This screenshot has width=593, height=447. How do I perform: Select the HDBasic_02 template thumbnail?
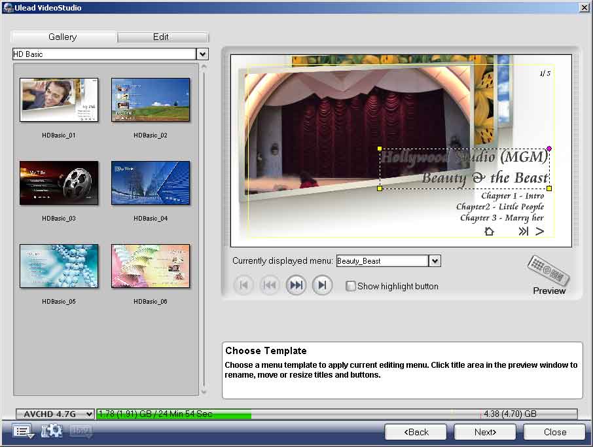[151, 100]
